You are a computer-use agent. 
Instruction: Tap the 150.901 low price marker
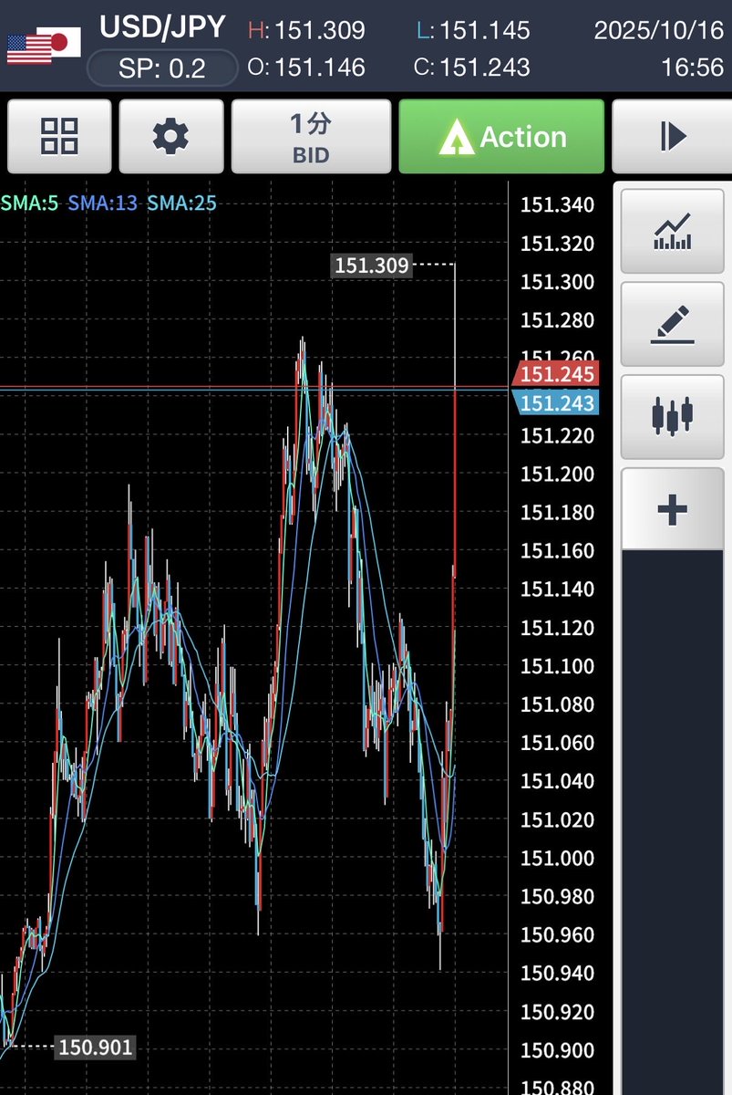click(x=96, y=1047)
